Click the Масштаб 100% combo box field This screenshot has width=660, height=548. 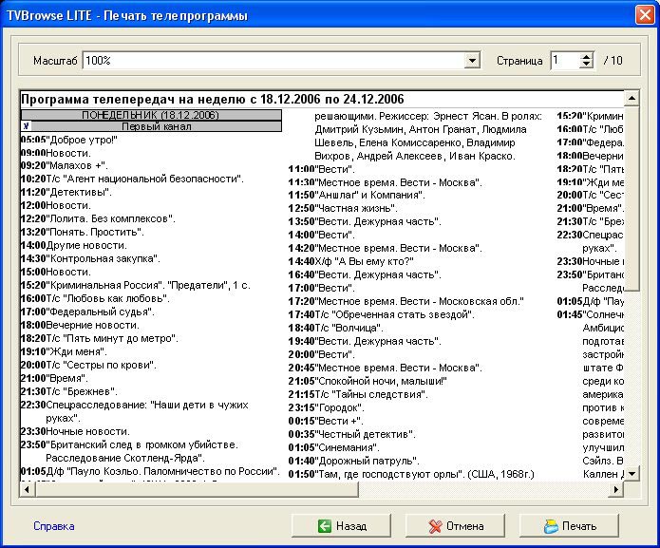coord(275,61)
